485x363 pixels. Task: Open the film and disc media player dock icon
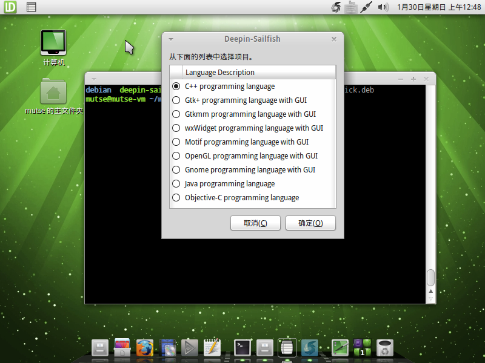tap(167, 348)
